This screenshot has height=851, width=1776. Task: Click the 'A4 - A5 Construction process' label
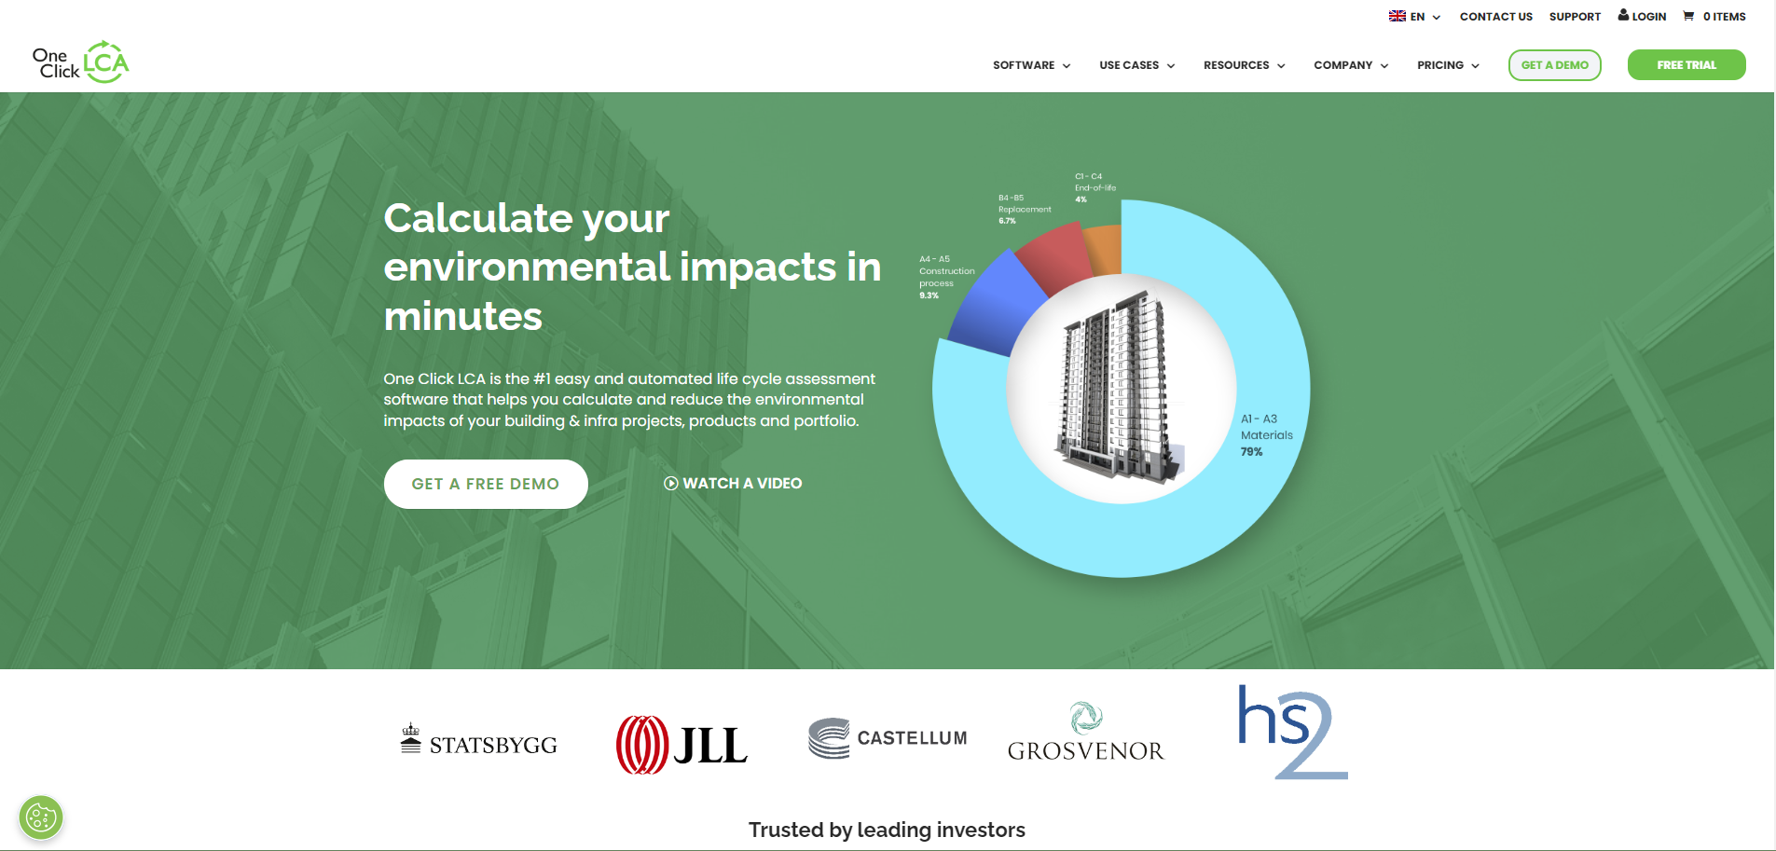click(946, 277)
